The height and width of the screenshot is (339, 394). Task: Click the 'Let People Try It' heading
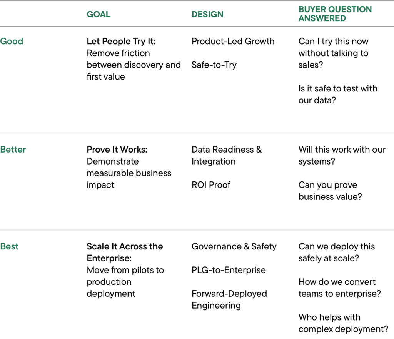pyautogui.click(x=121, y=41)
